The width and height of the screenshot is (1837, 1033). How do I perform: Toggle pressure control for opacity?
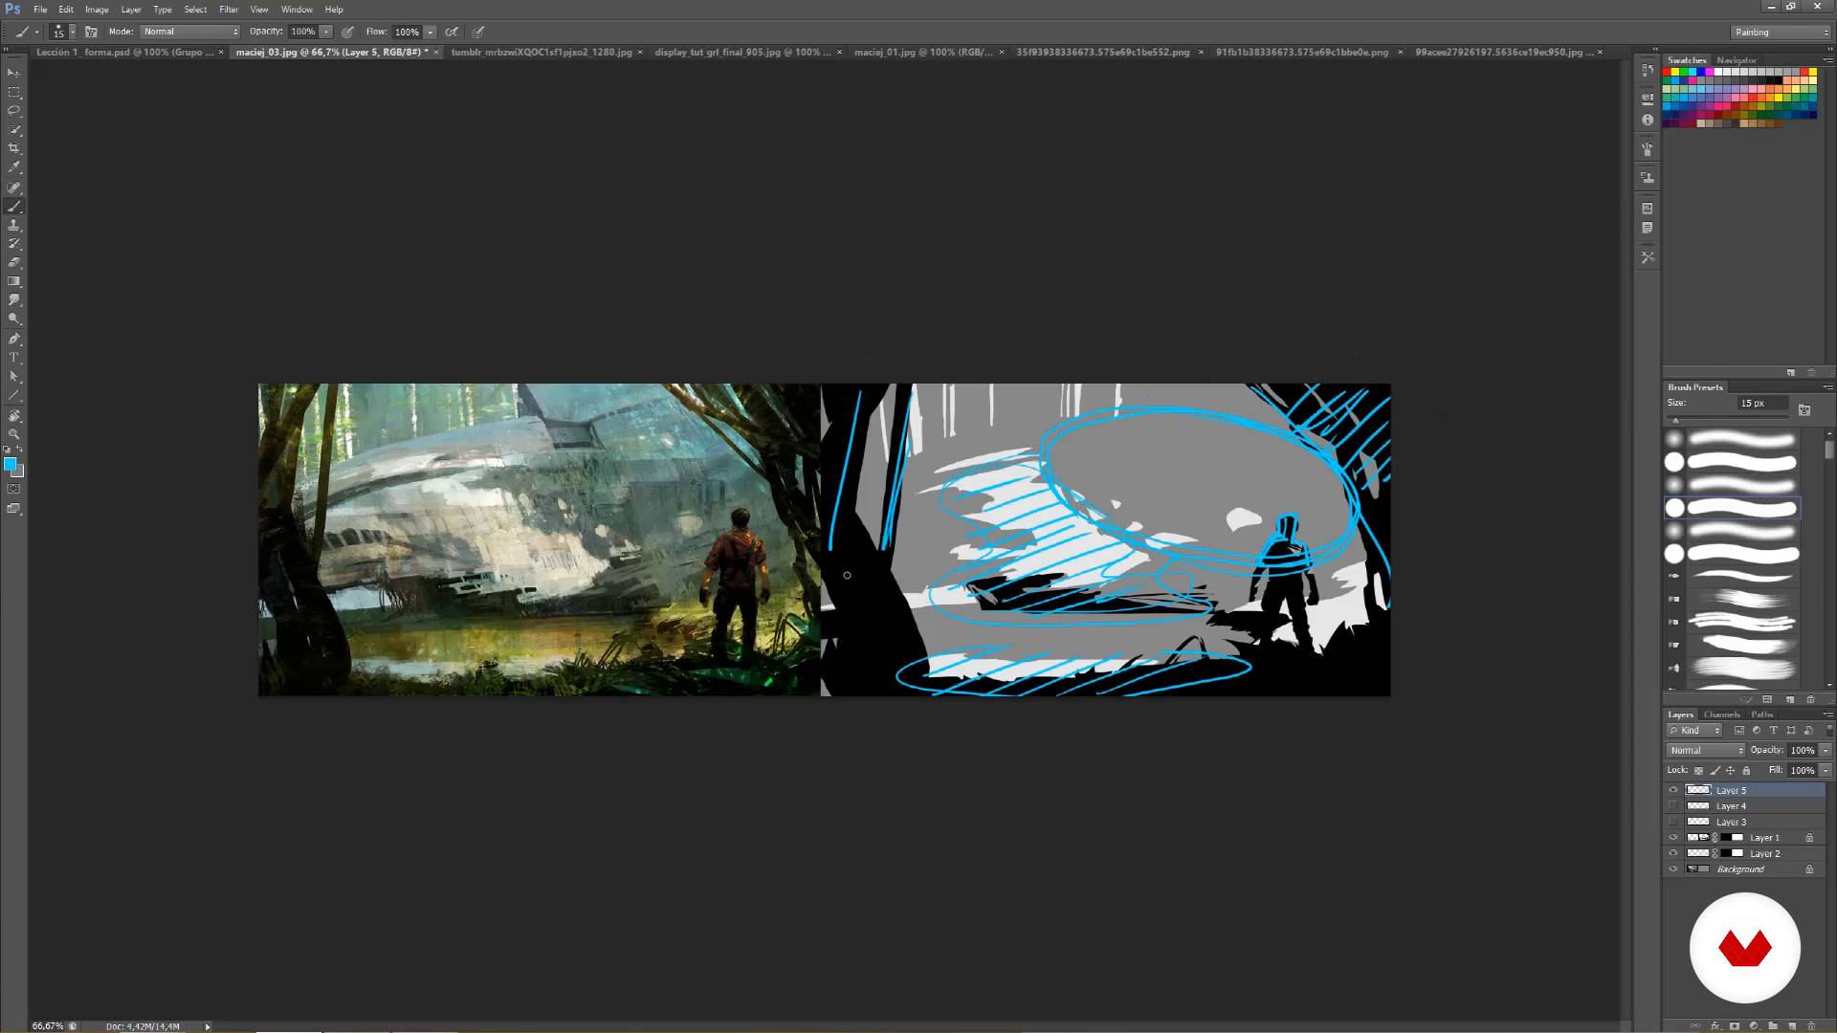[347, 32]
